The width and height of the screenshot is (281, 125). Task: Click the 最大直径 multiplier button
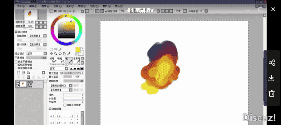62,73
